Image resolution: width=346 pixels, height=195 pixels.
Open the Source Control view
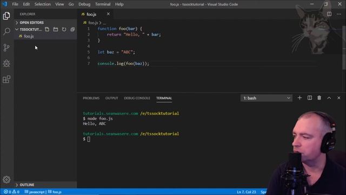pyautogui.click(x=6, y=48)
